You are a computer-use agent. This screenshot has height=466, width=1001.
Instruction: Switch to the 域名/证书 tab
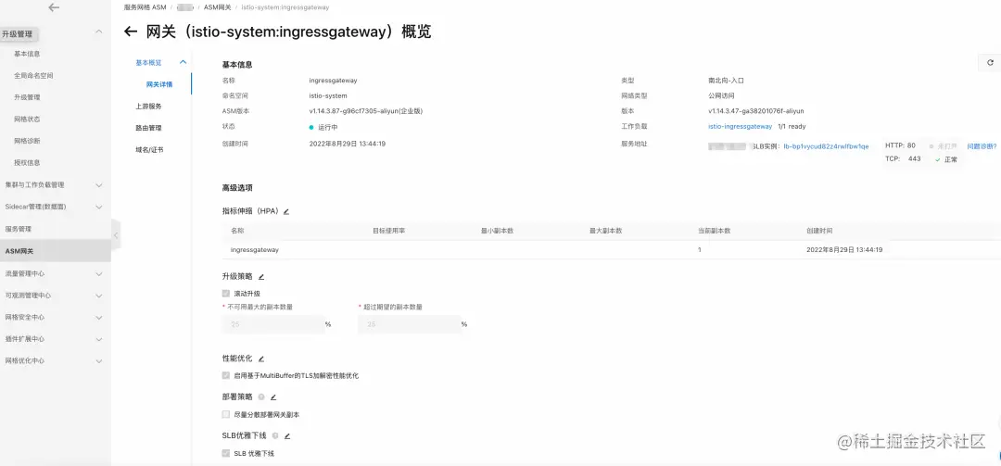tap(148, 150)
